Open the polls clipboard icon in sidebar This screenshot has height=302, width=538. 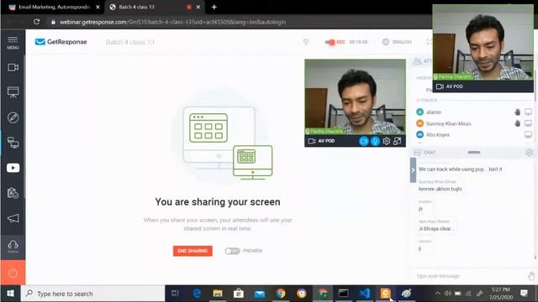pos(13,193)
